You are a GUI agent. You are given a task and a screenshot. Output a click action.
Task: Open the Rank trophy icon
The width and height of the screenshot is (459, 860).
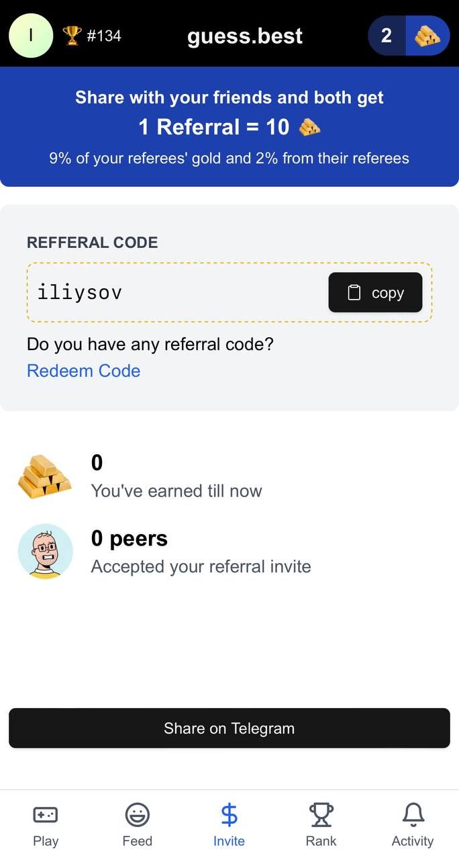(321, 815)
